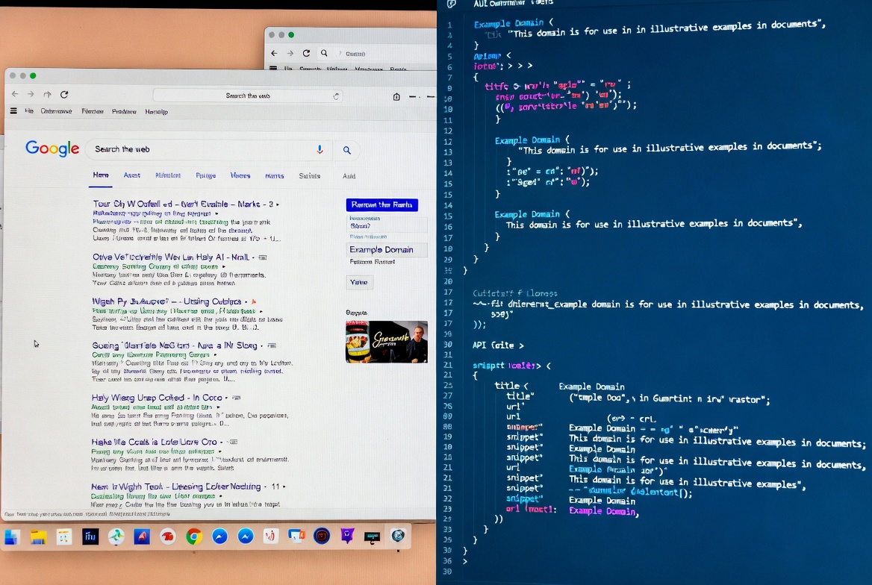Select the second tab next to Home
872x585 pixels.
[x=132, y=175]
